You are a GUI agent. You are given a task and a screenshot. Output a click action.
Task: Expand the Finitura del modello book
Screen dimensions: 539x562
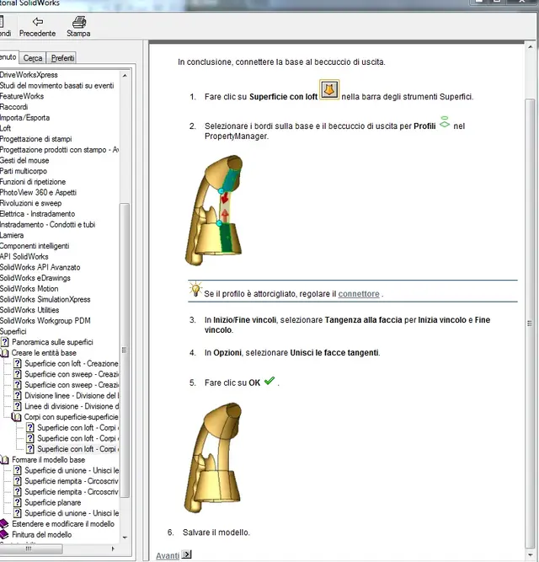point(4,535)
